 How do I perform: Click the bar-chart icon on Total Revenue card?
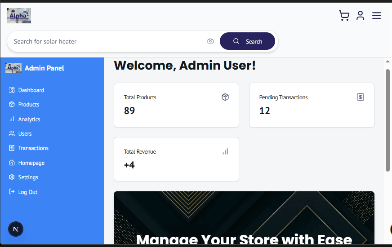click(225, 151)
